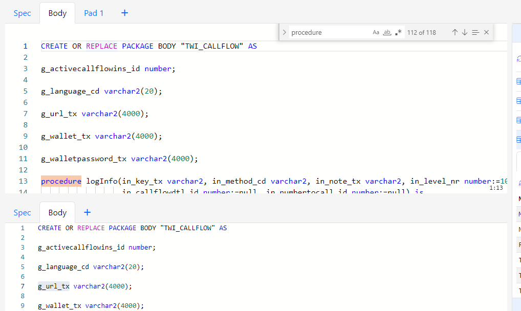Add a new tab in the lower editor
The image size is (521, 311).
pyautogui.click(x=87, y=212)
